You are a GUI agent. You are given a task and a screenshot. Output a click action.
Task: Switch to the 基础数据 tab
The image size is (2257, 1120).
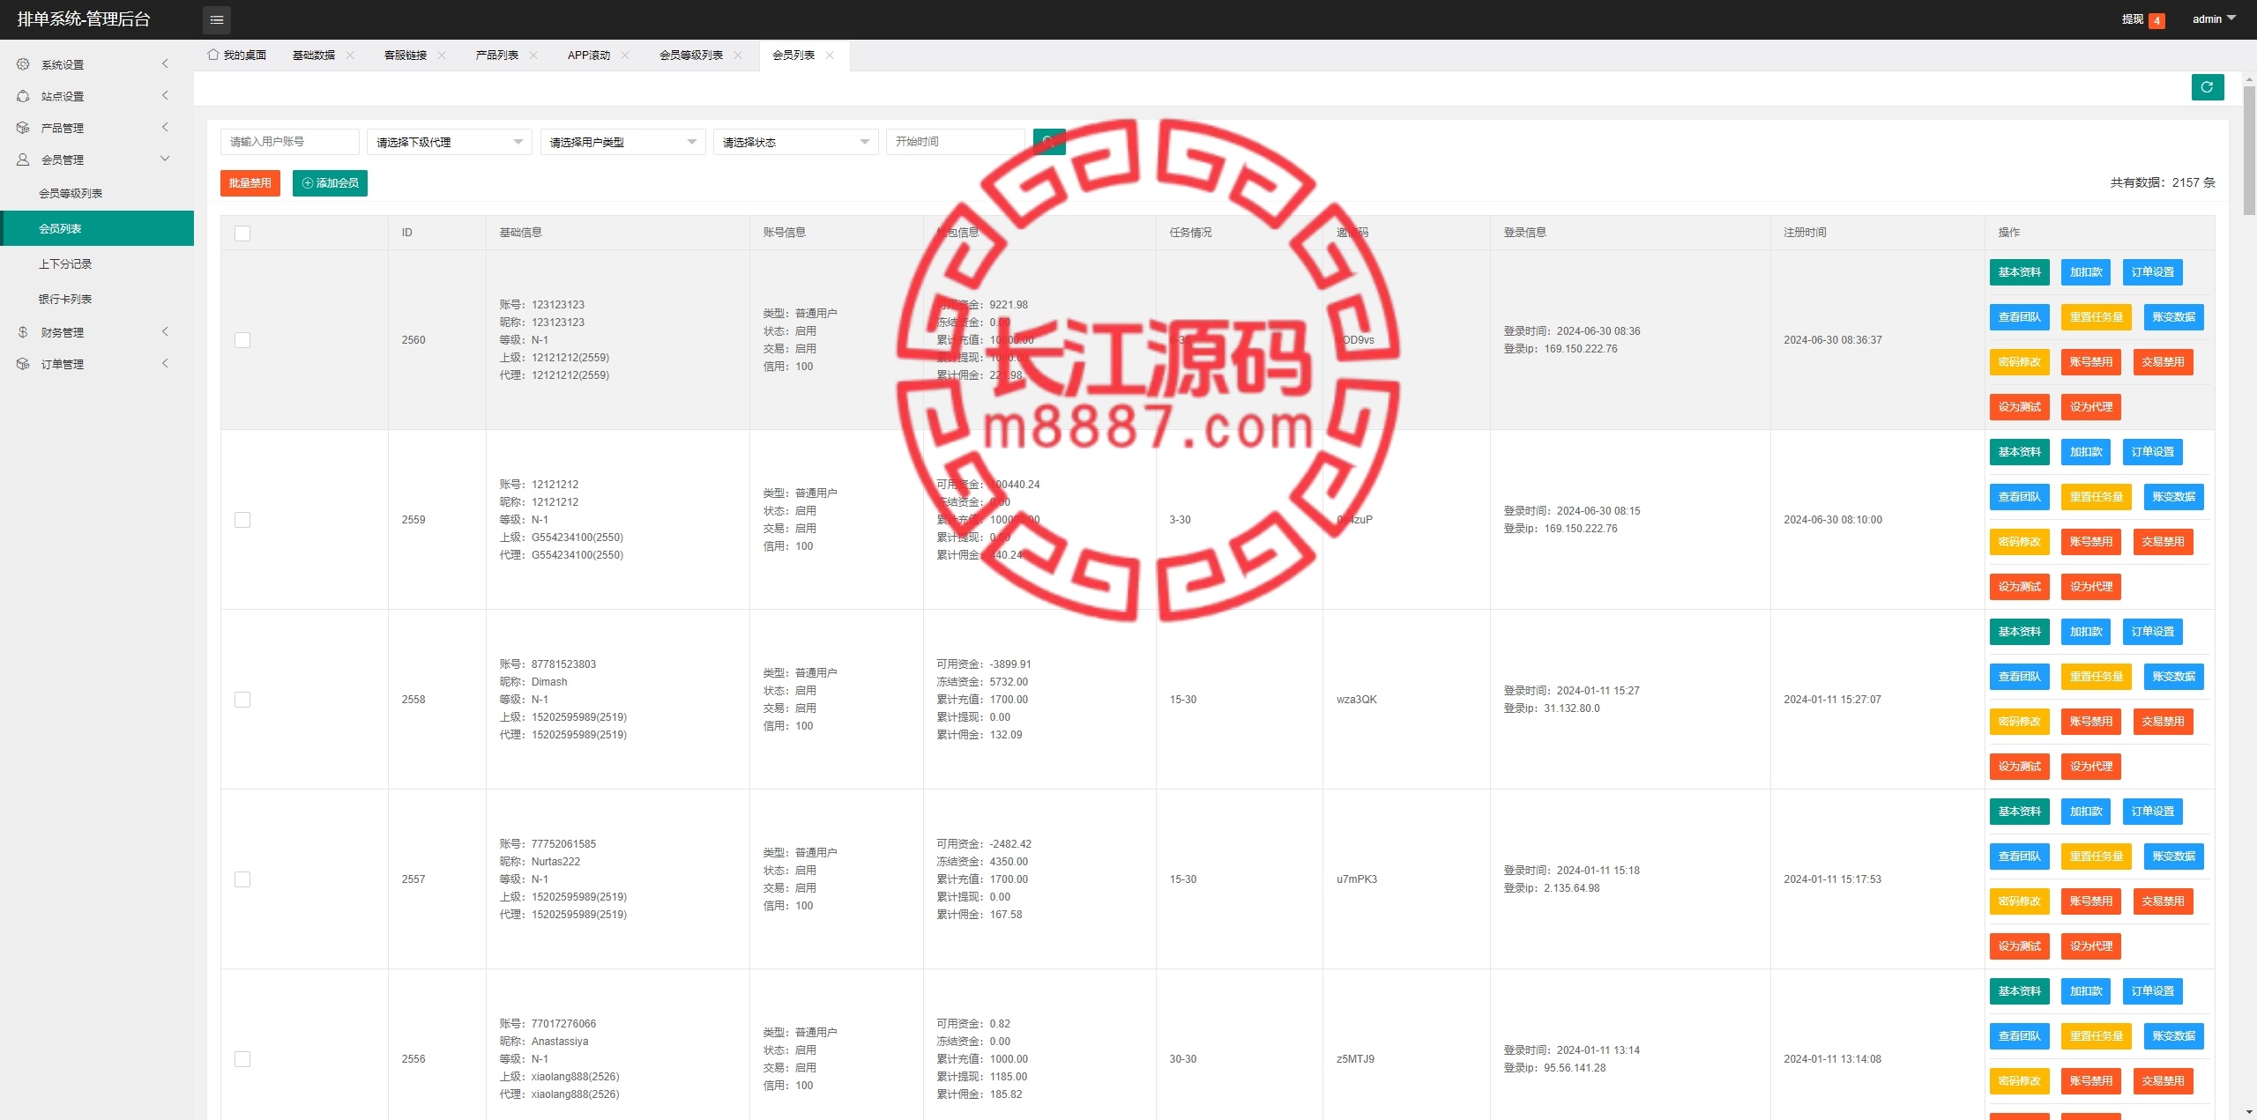coord(314,55)
